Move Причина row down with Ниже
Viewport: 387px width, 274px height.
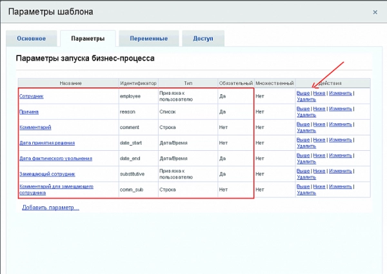pos(319,108)
